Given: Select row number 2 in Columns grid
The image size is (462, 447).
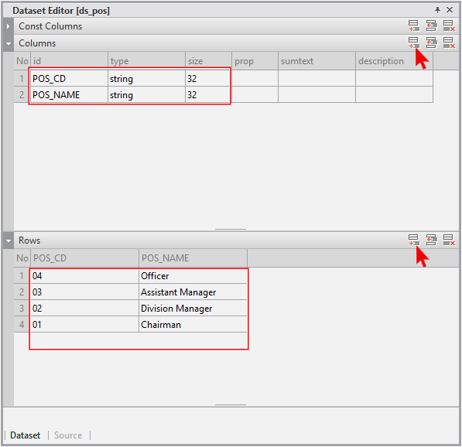Looking at the screenshot, I should (22, 94).
